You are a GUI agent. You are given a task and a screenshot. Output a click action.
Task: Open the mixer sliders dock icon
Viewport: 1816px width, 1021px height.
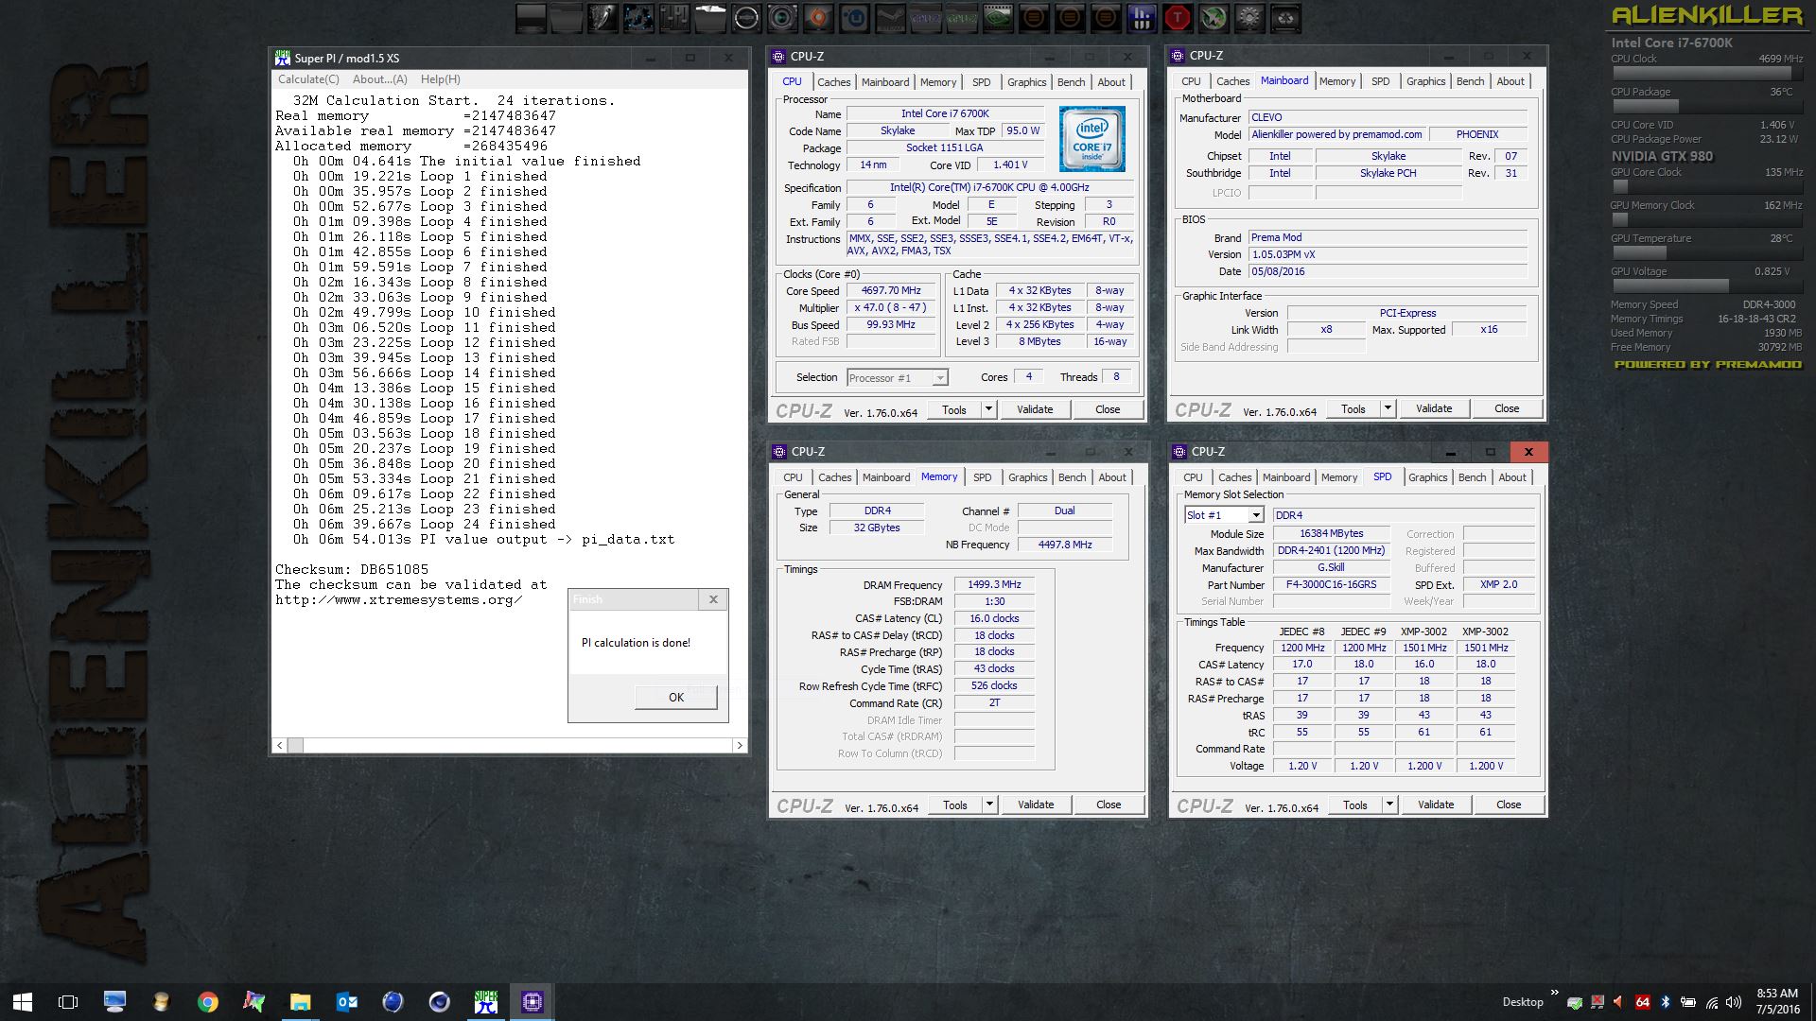click(x=675, y=18)
